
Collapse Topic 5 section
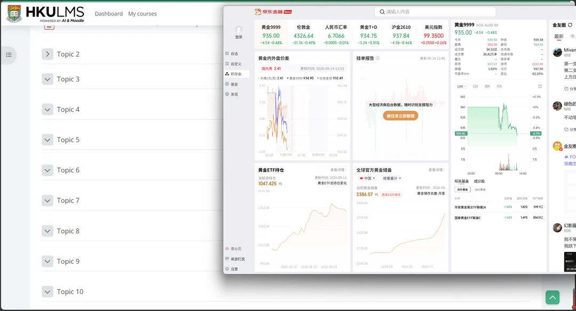pos(47,140)
